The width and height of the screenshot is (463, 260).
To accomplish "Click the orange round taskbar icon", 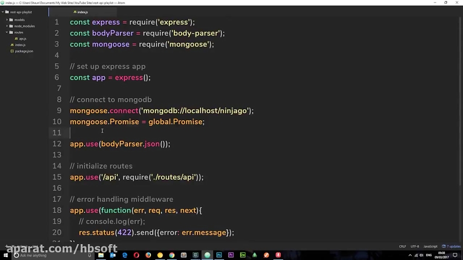I will [x=266, y=255].
